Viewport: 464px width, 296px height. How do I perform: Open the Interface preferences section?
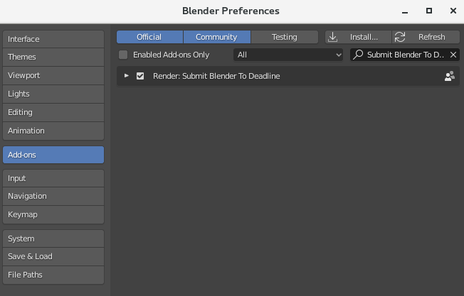pyautogui.click(x=53, y=39)
